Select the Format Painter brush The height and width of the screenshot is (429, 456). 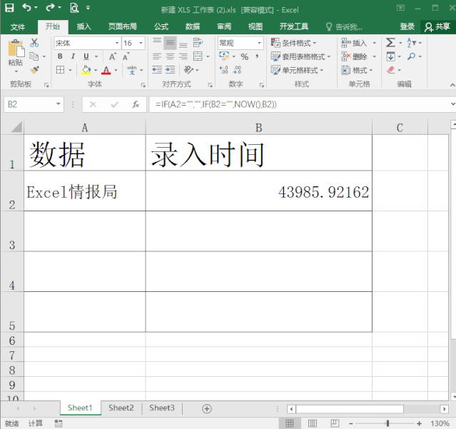34,70
